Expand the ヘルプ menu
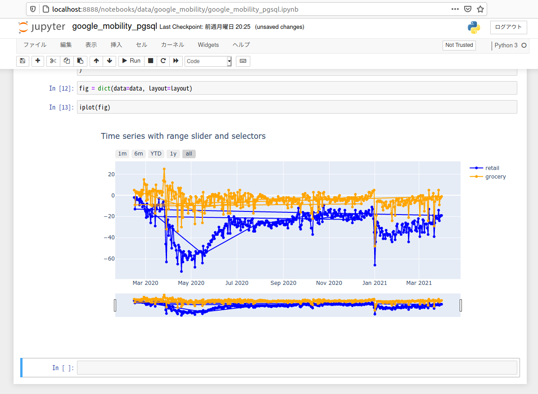Image resolution: width=538 pixels, height=394 pixels. (x=241, y=45)
